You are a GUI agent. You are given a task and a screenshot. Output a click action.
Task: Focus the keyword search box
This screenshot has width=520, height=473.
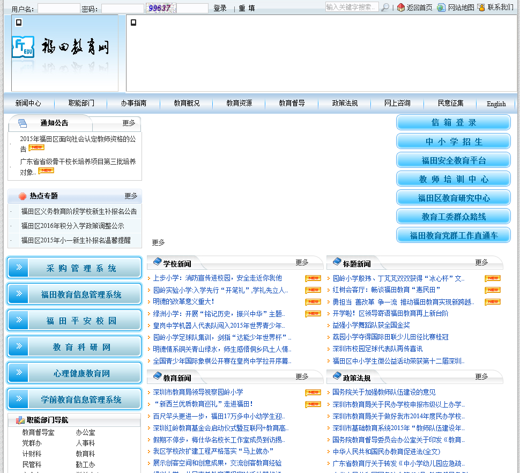point(351,8)
